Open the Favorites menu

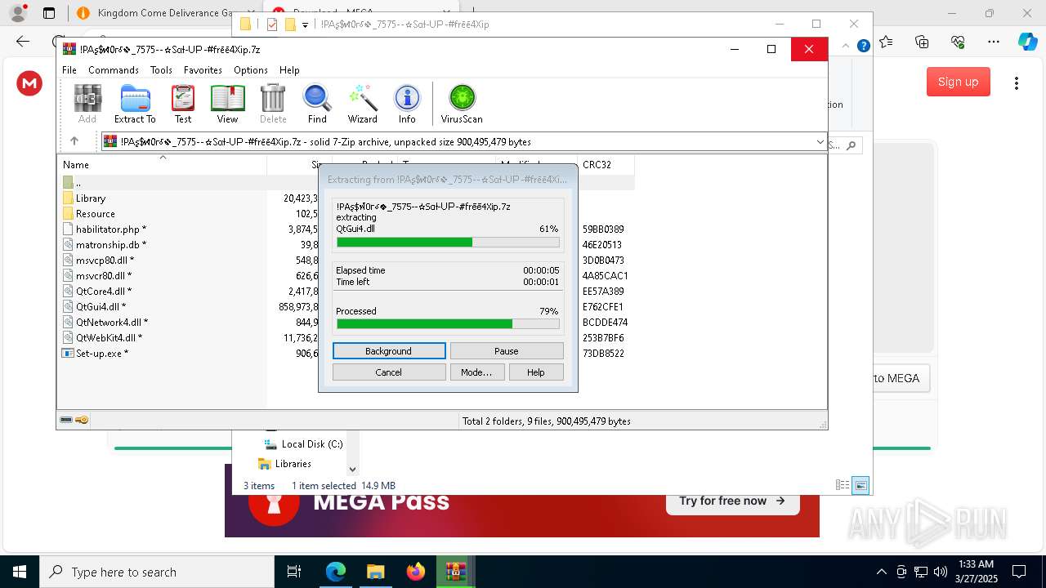tap(203, 70)
